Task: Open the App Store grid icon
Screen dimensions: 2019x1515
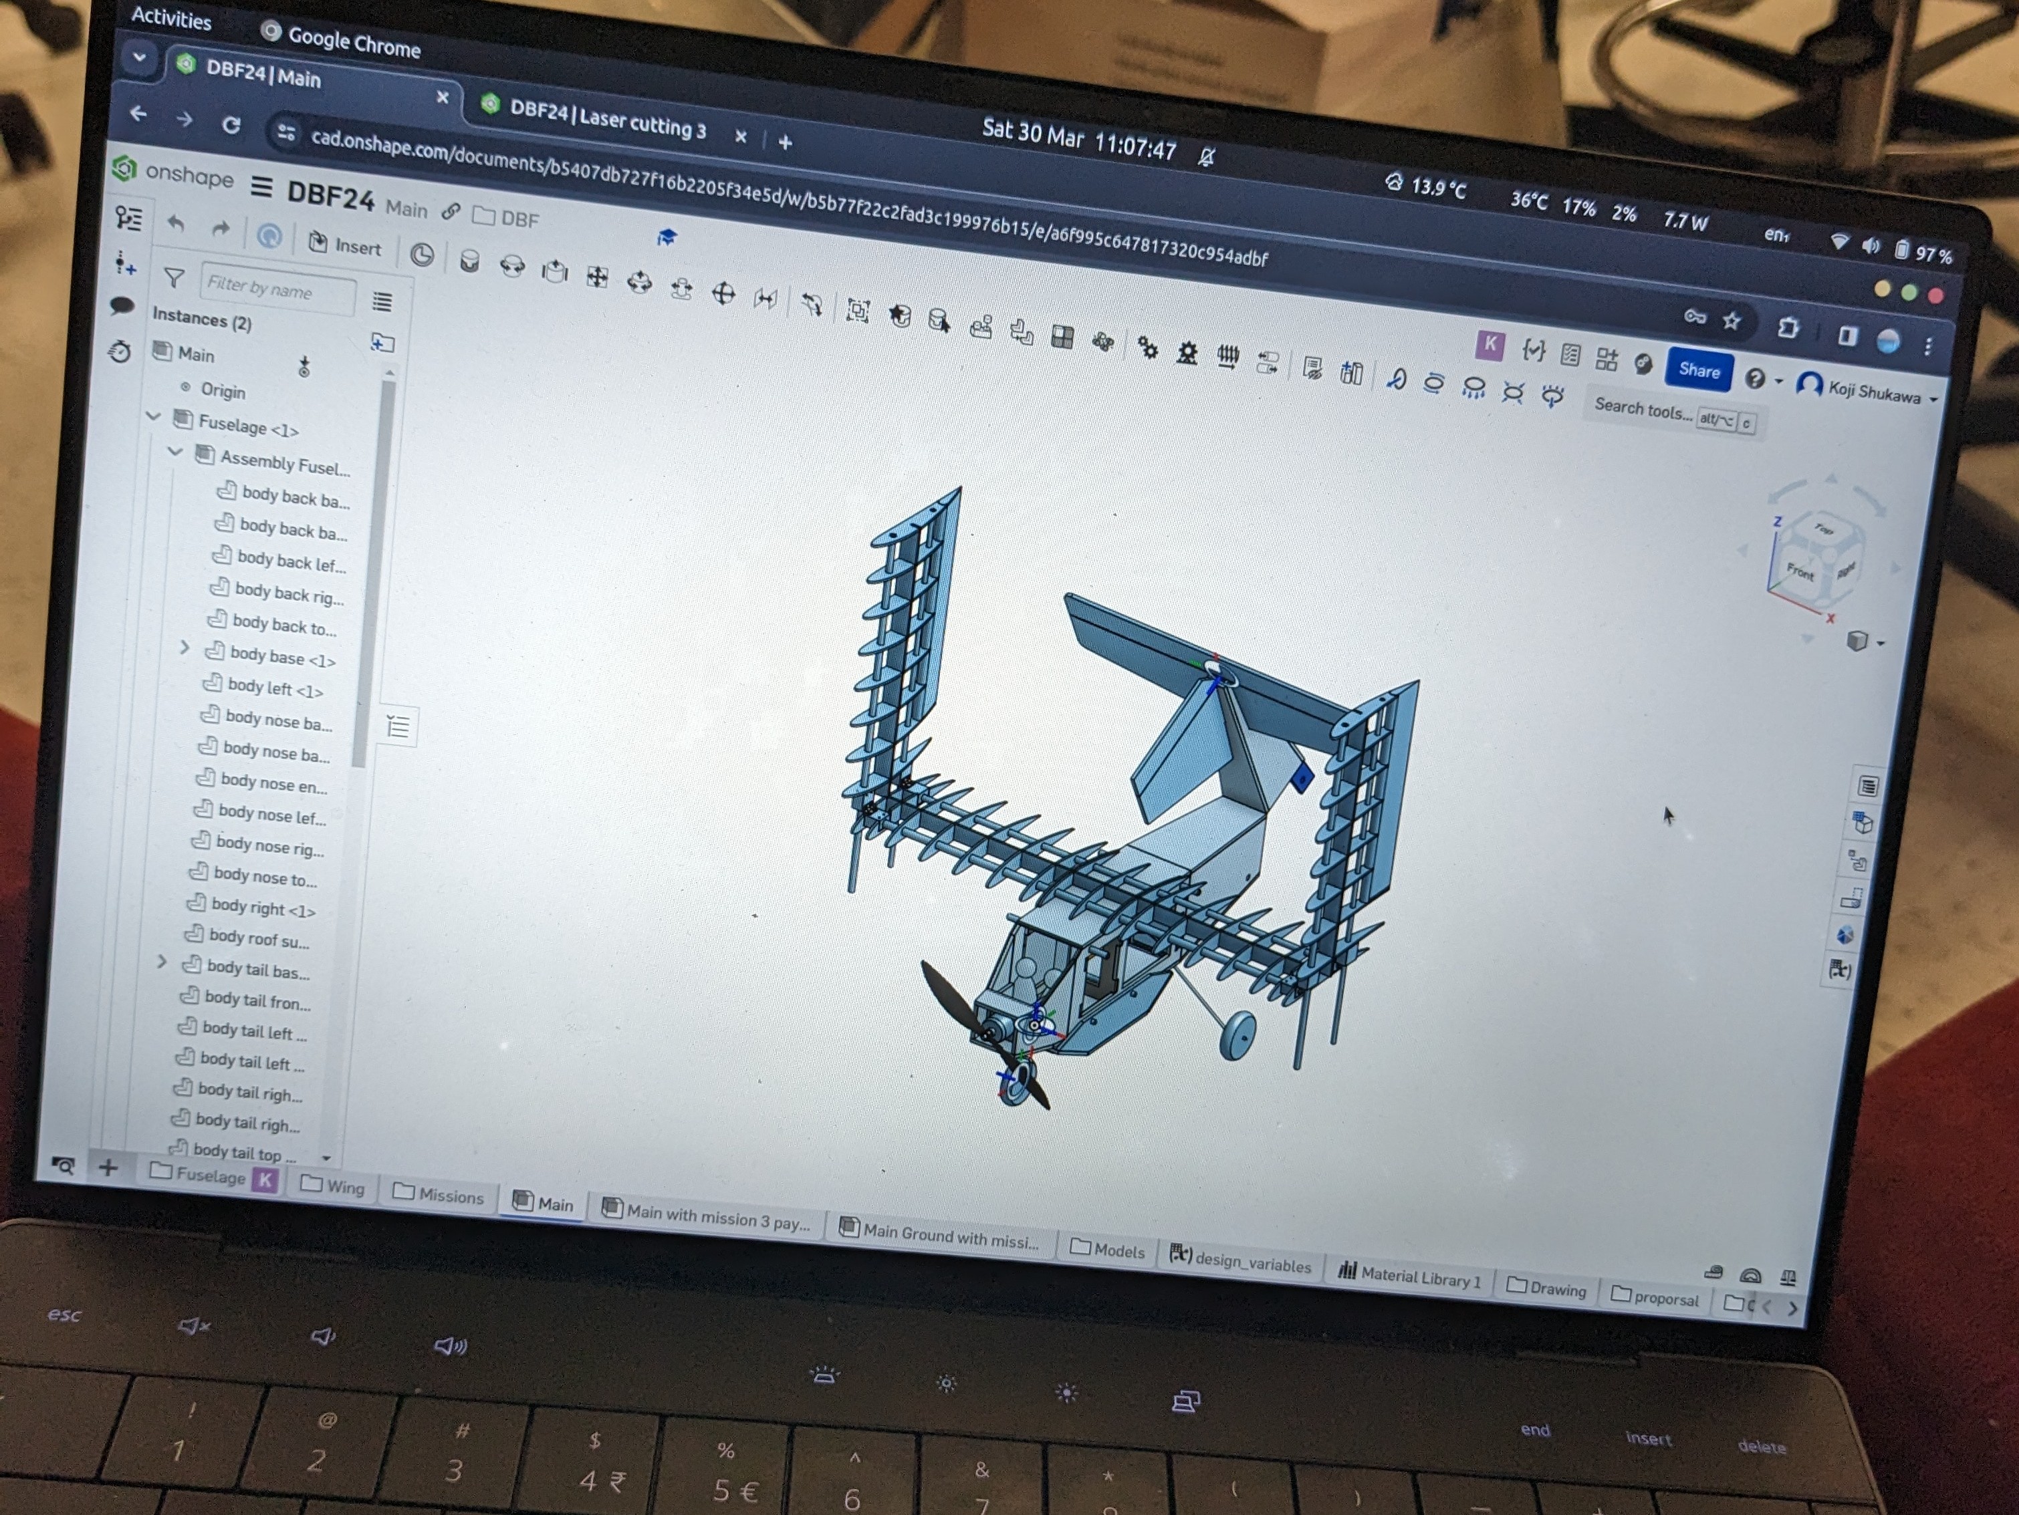Action: pos(1607,359)
